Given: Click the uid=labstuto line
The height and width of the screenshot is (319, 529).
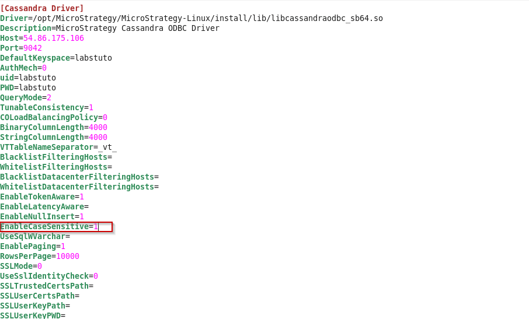Looking at the screenshot, I should (x=28, y=78).
